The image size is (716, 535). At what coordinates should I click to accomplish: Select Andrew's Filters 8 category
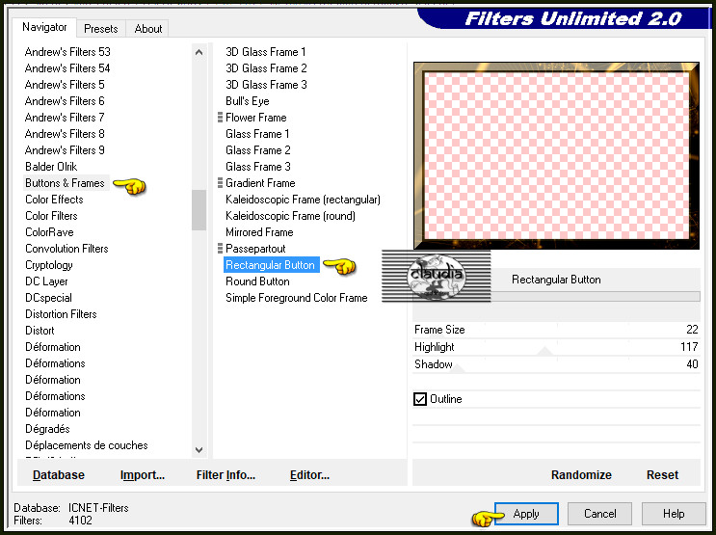pos(65,134)
